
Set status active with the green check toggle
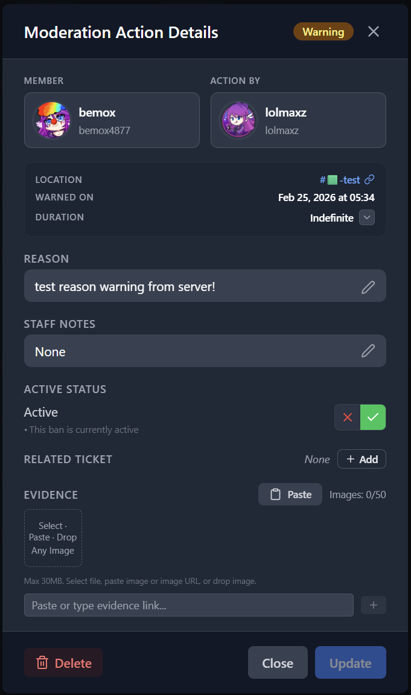373,417
